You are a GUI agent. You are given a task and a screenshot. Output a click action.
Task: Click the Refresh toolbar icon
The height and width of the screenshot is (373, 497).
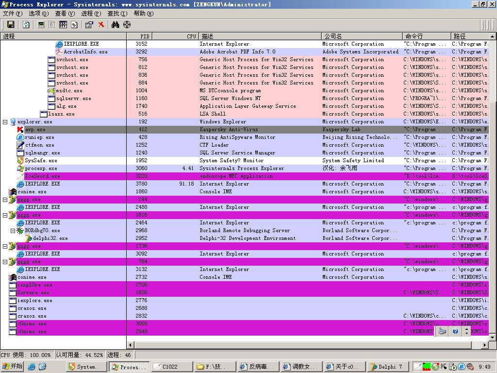tap(26, 25)
